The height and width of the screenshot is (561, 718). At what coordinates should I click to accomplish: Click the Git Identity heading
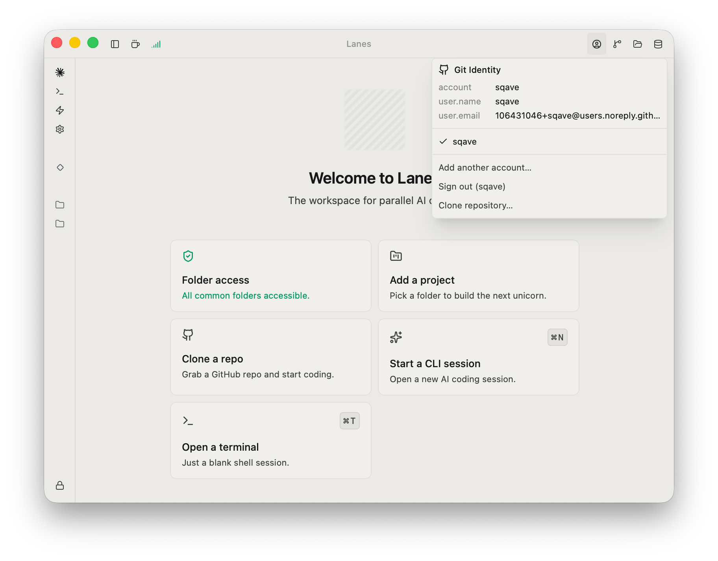477,70
